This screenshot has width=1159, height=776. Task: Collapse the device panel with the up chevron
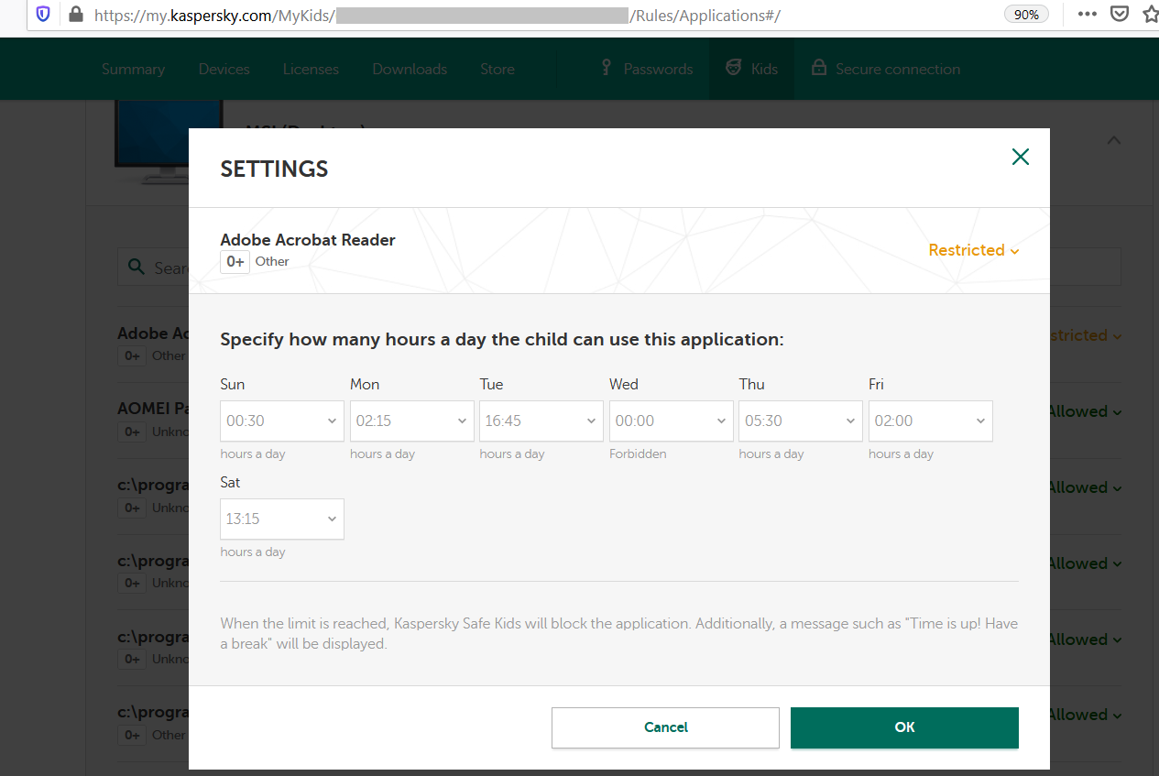point(1113,140)
